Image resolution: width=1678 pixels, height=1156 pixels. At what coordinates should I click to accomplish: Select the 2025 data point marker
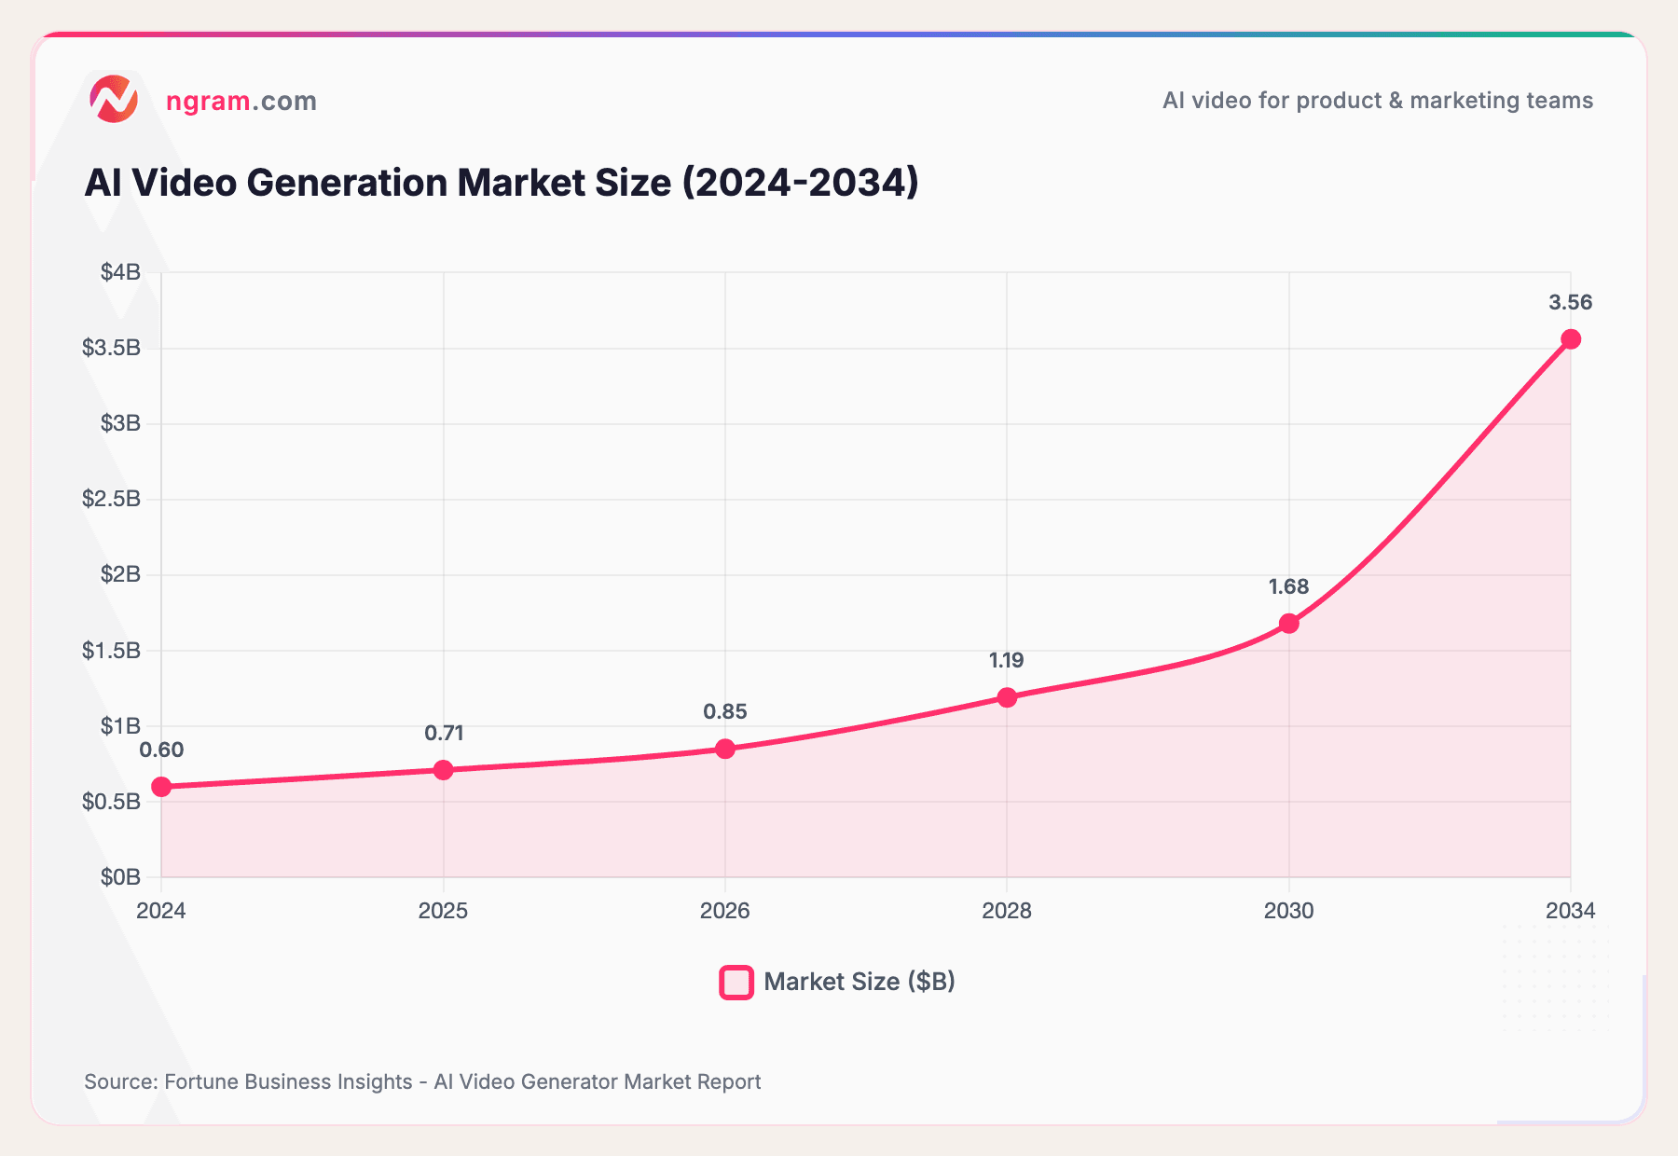[444, 770]
